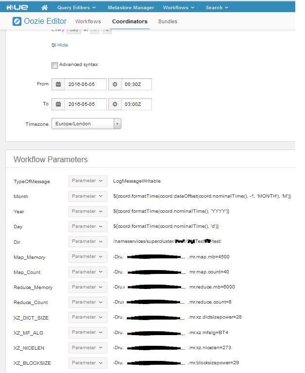The width and height of the screenshot is (305, 373).
Task: Open Parameter dropdown for XZ_DICT_SIZE
Action: click(x=88, y=317)
